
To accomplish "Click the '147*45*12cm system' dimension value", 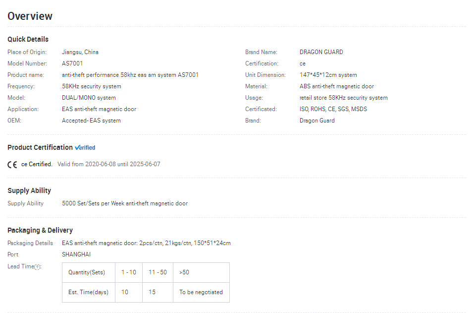I will 328,75.
